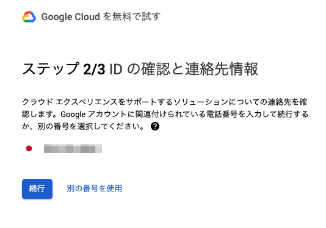Click the multicolor cloud logo at the top
This screenshot has height=228, width=326.
29,16
